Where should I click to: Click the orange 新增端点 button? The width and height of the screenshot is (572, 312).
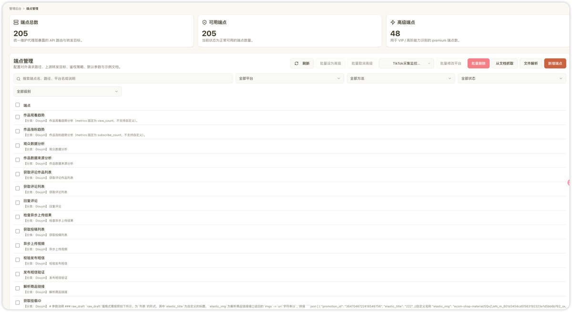[x=555, y=63]
